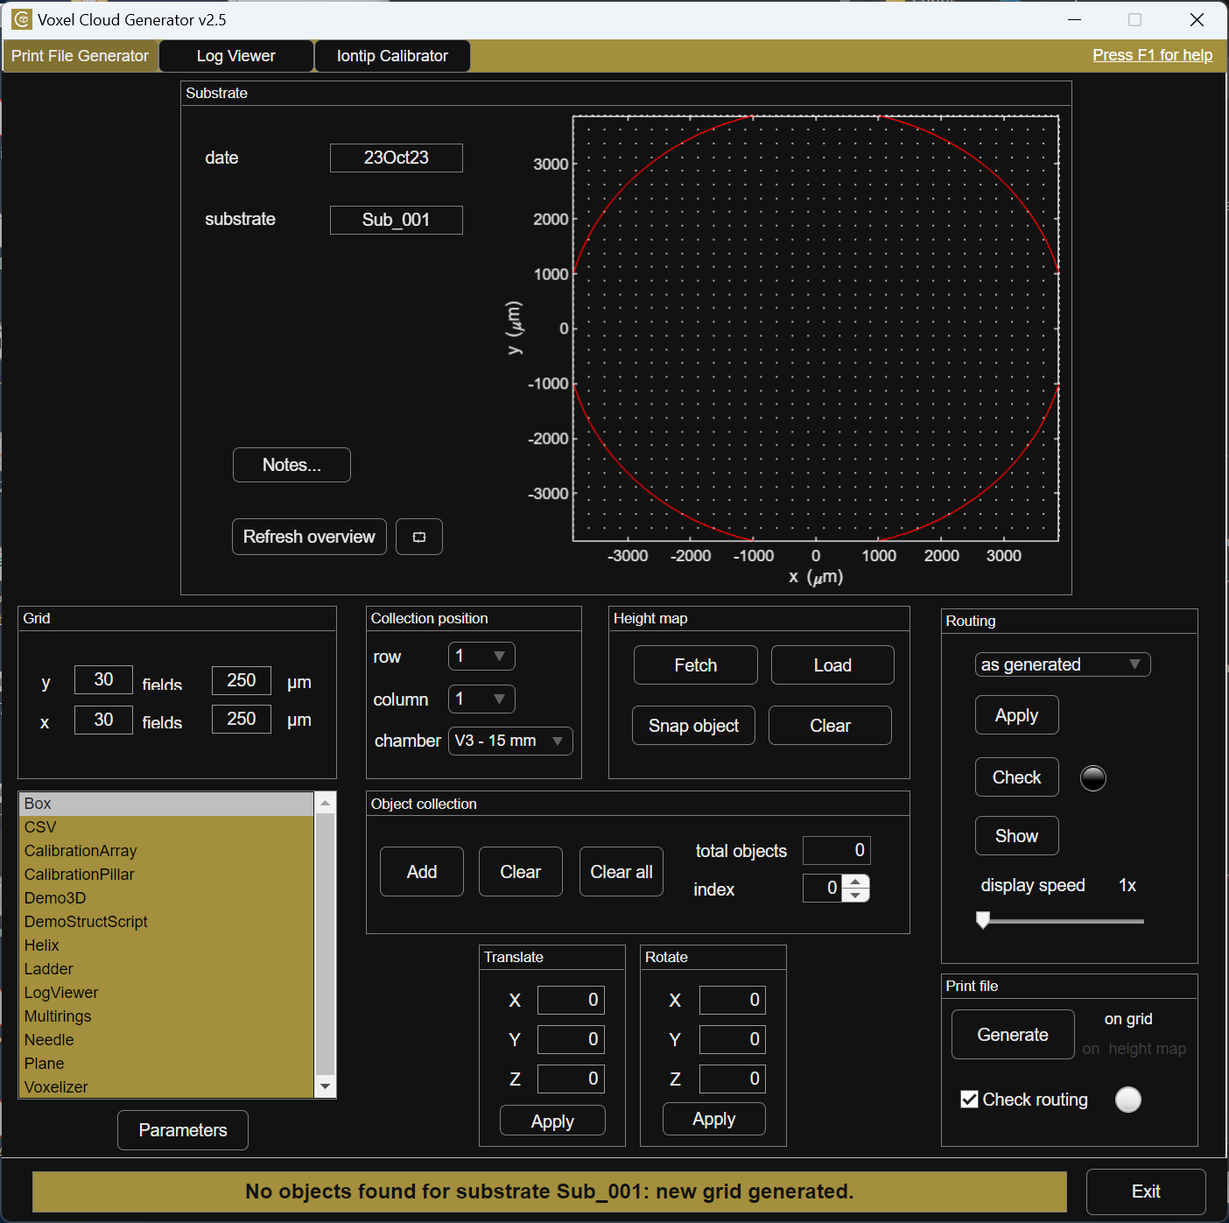The width and height of the screenshot is (1229, 1223).
Task: Click the Translate Y input field
Action: (571, 1039)
